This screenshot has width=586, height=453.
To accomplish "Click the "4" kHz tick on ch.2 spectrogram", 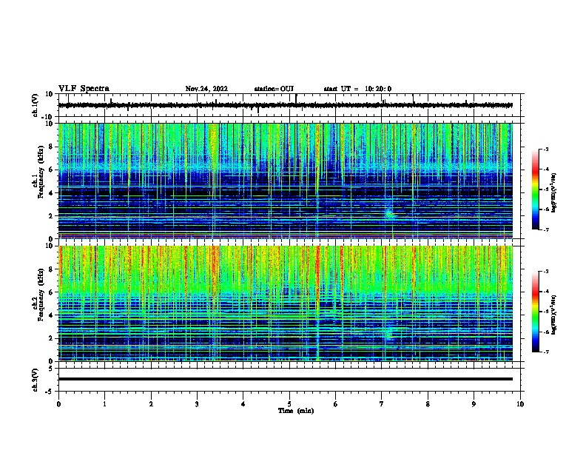I will [x=51, y=315].
